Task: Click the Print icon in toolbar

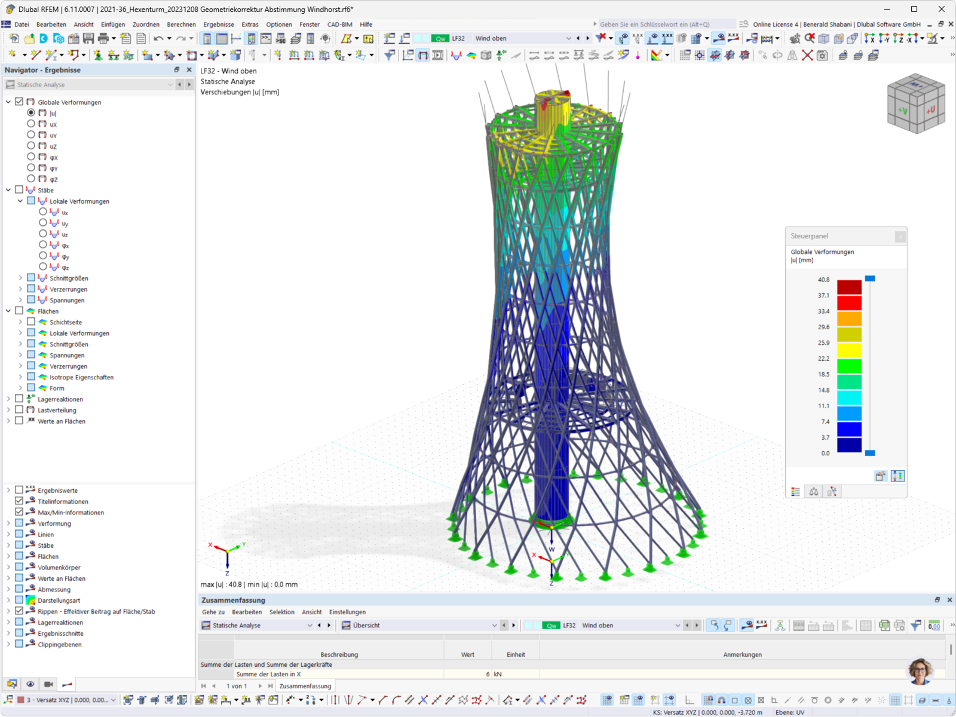Action: [103, 38]
